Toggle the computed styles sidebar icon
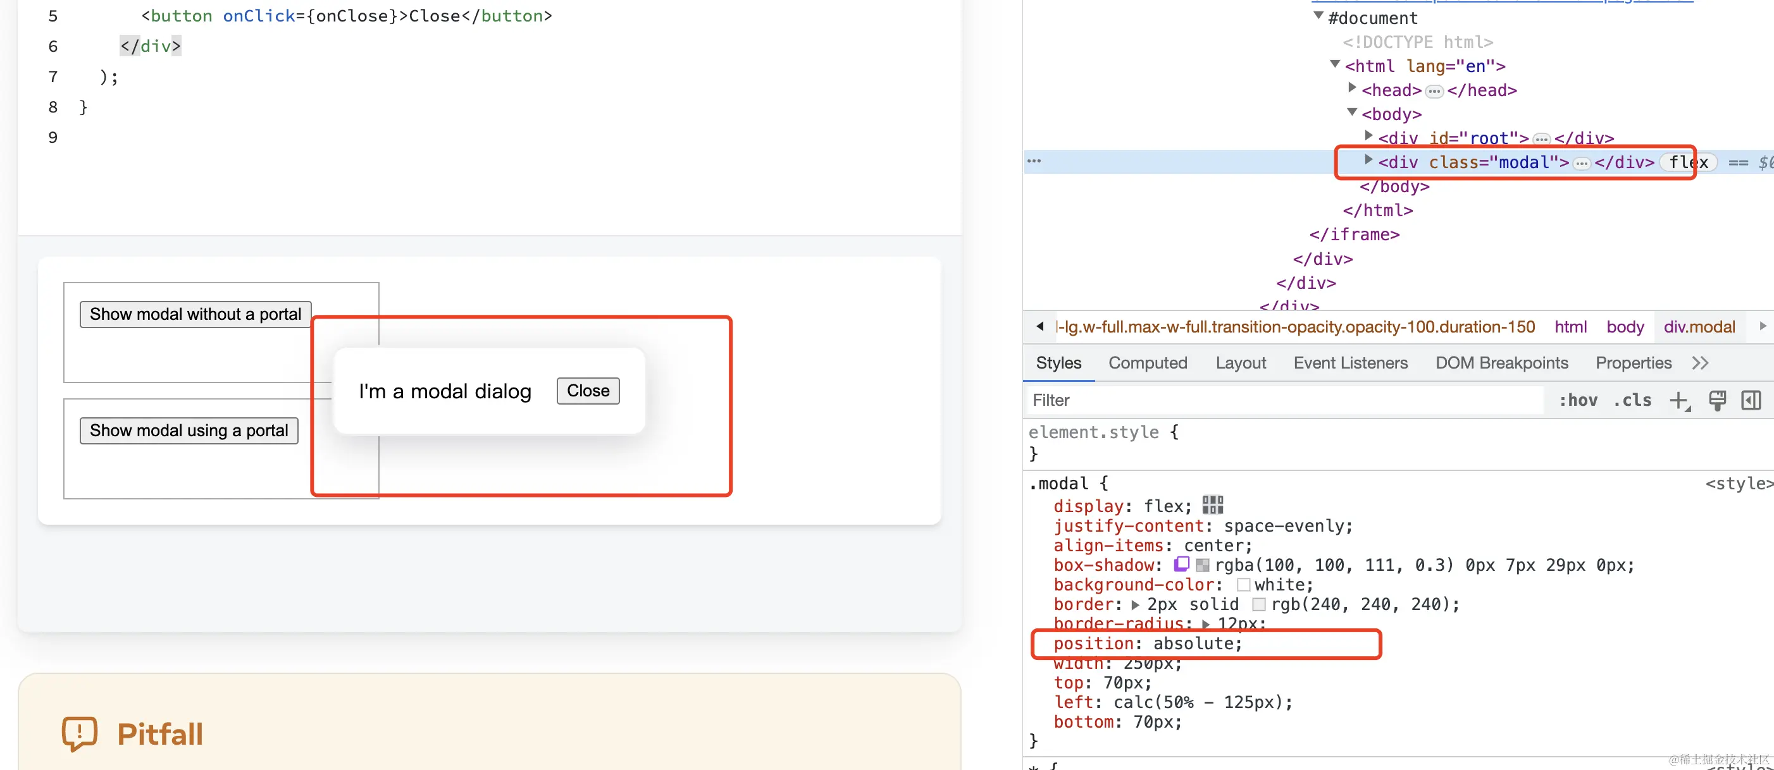Image resolution: width=1774 pixels, height=770 pixels. click(x=1751, y=400)
